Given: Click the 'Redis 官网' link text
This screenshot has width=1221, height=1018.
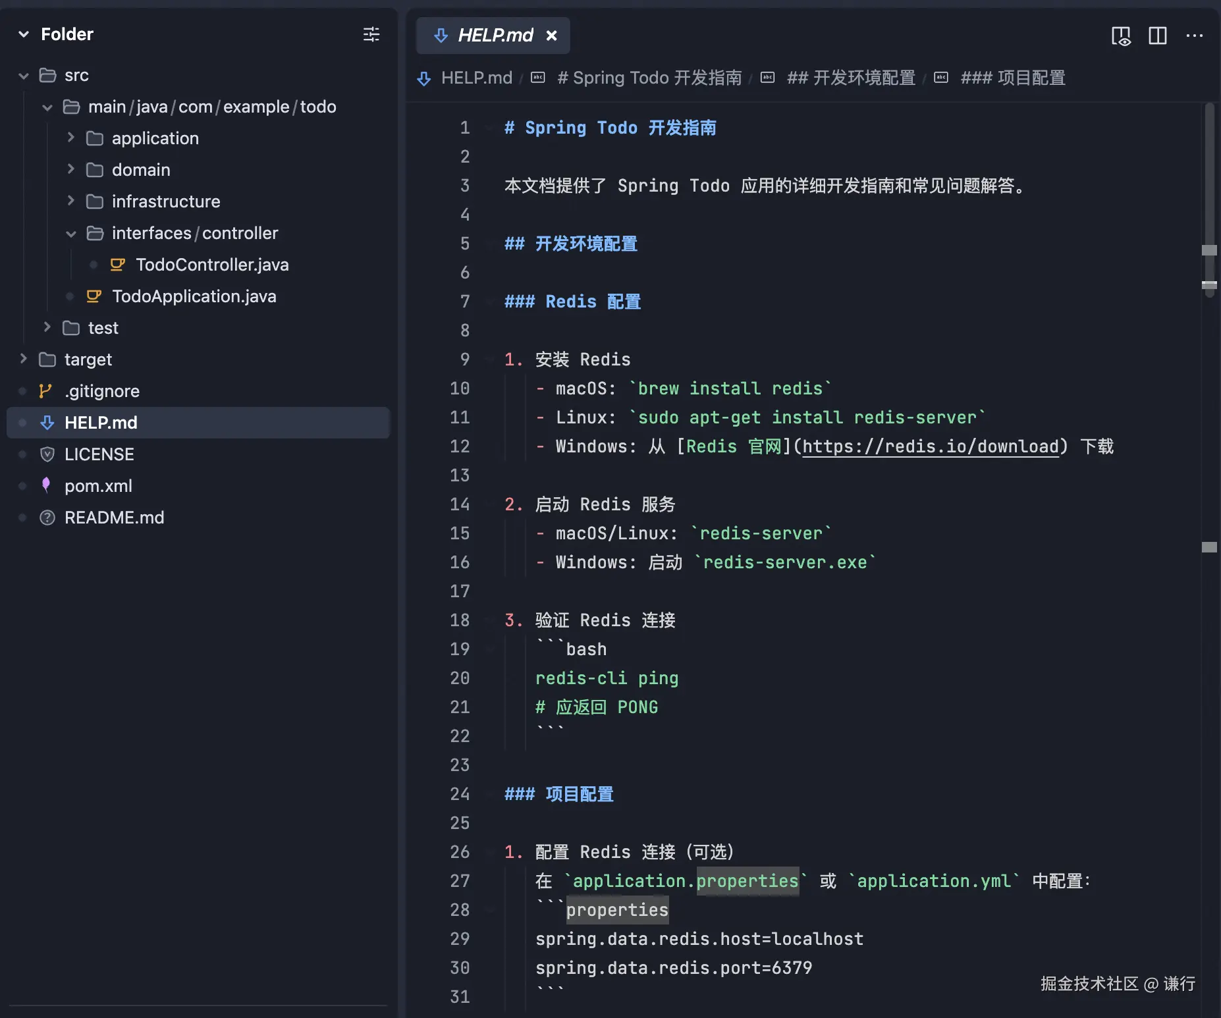Looking at the screenshot, I should [734, 446].
